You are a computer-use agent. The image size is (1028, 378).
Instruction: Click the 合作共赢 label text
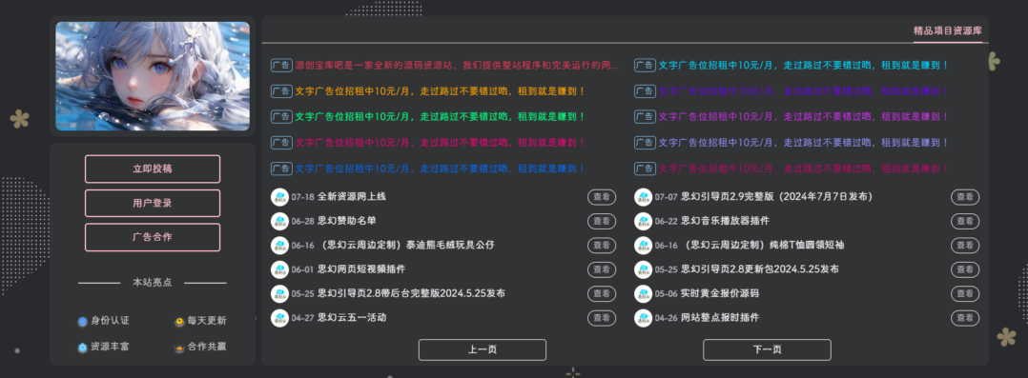[207, 348]
